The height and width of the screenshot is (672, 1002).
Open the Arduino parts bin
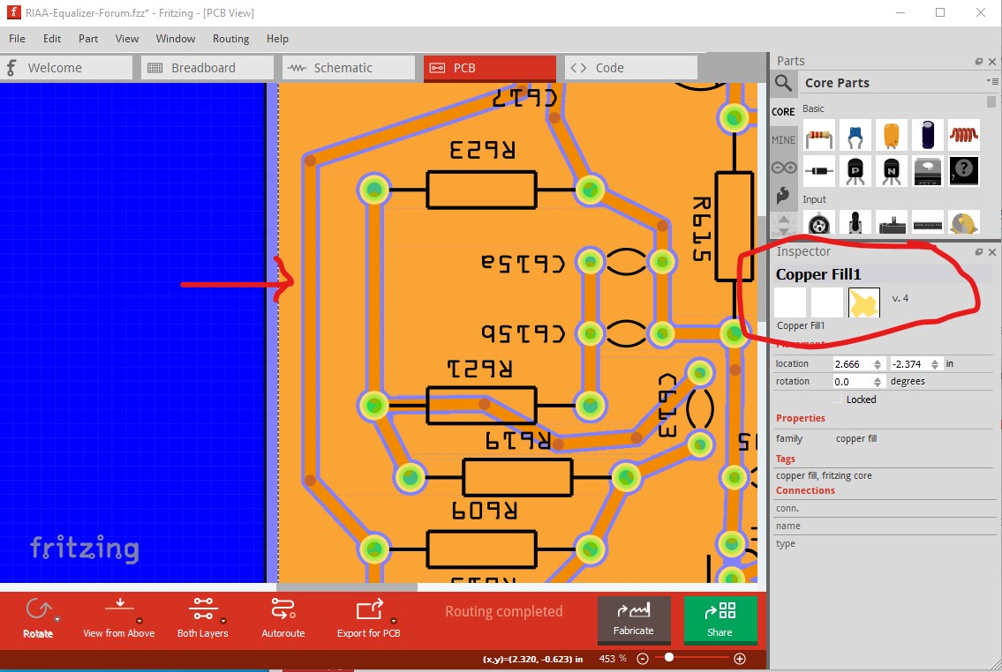tap(783, 168)
